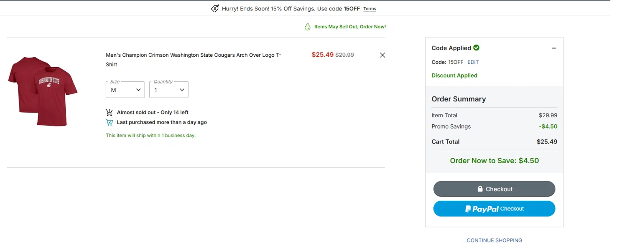Edit the applied promo code 15OFF
This screenshot has width=627, height=250.
[x=473, y=62]
